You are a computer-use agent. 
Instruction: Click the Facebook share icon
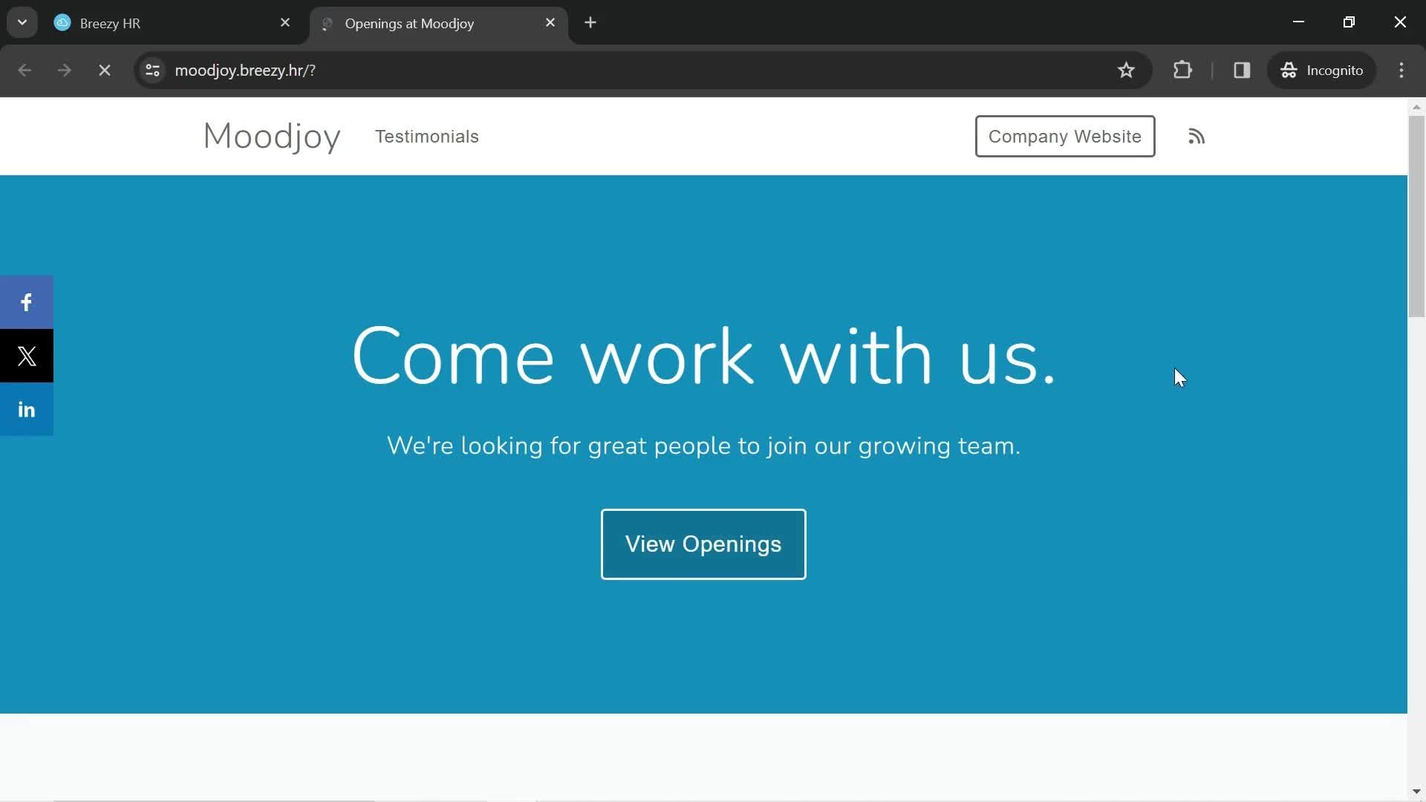27,301
